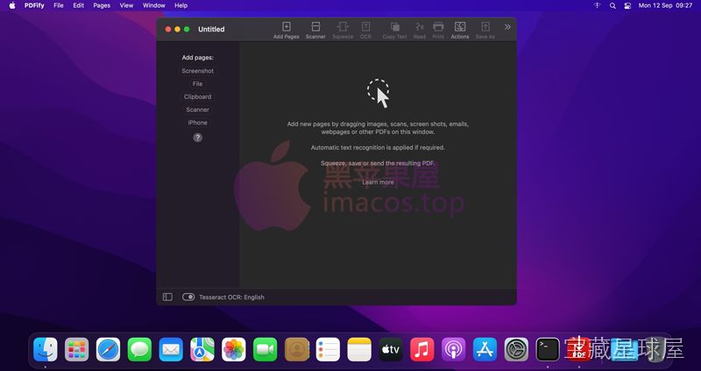This screenshot has width=701, height=371.
Task: Open the Pages menu
Action: pos(102,5)
